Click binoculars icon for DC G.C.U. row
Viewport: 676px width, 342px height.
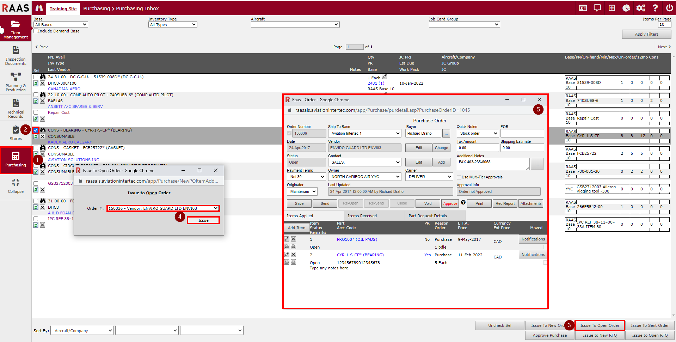pyautogui.click(x=43, y=77)
